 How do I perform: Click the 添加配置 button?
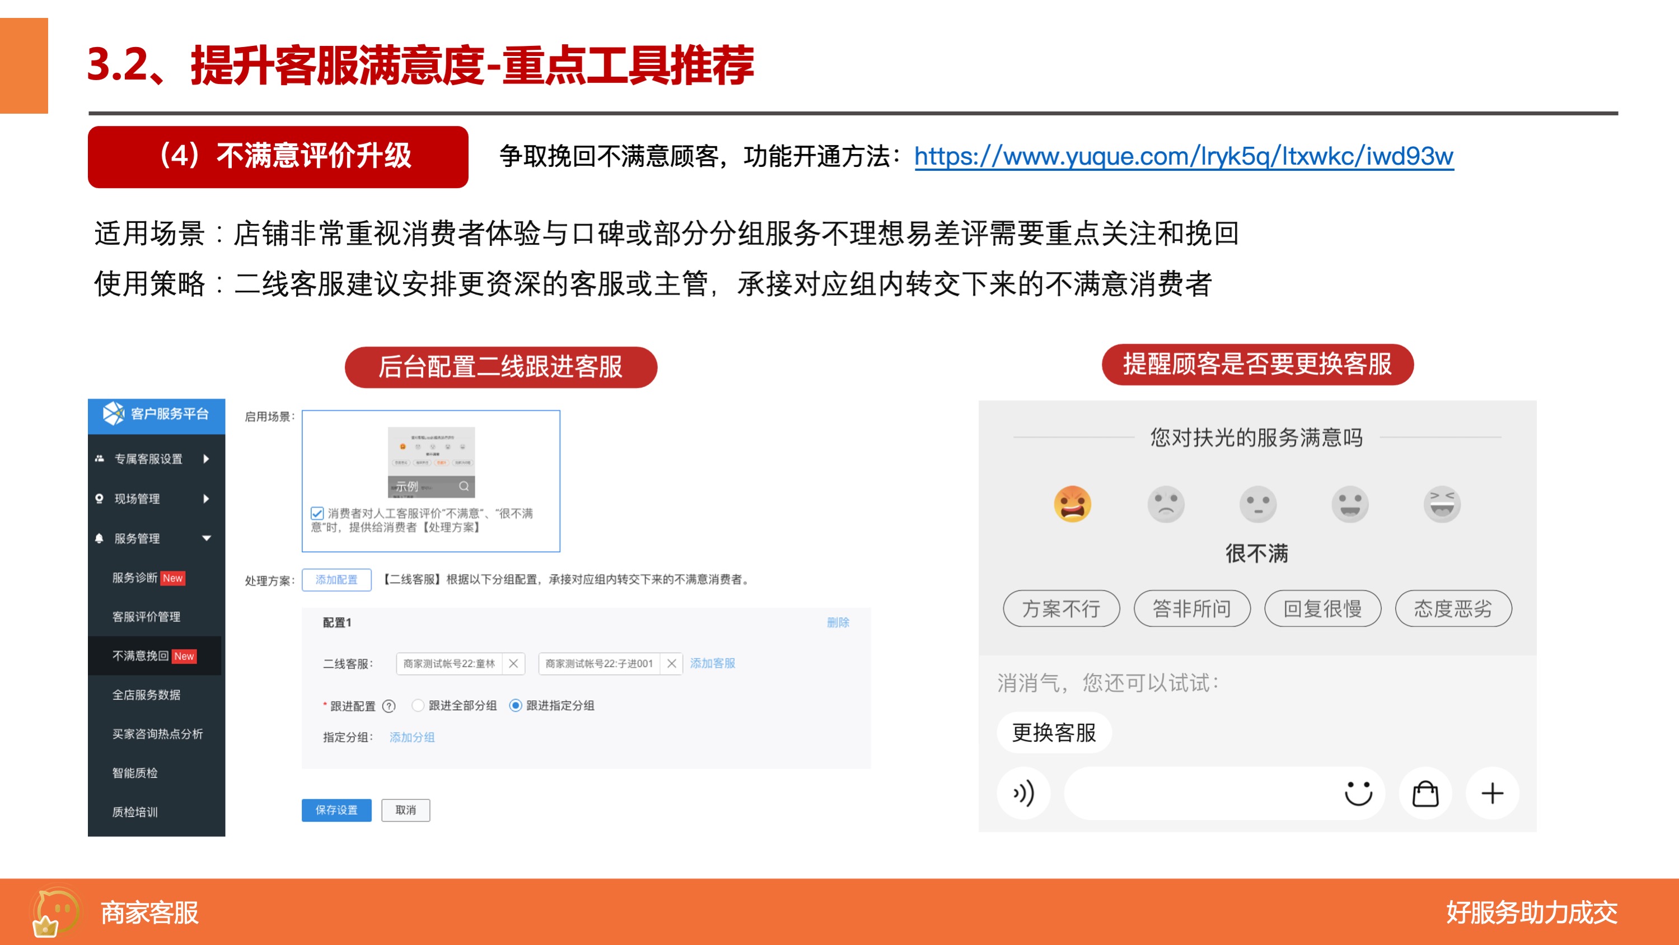pyautogui.click(x=336, y=579)
